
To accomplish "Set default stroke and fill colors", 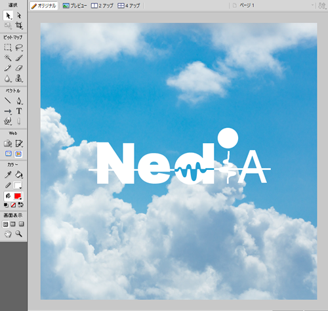I will click(6, 205).
